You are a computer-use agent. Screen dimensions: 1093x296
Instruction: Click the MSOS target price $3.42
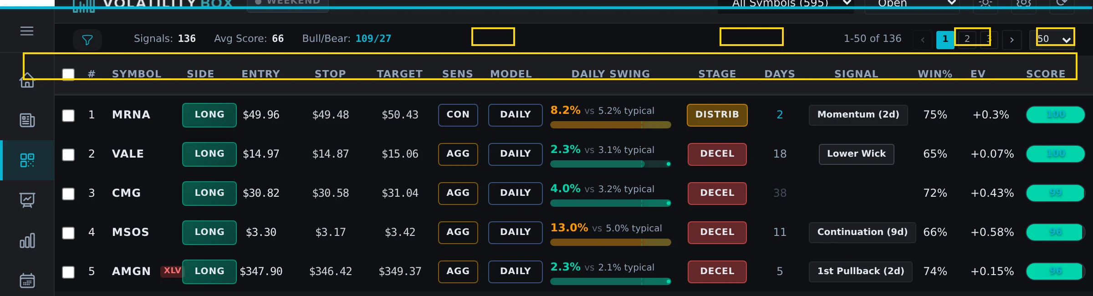coord(400,233)
